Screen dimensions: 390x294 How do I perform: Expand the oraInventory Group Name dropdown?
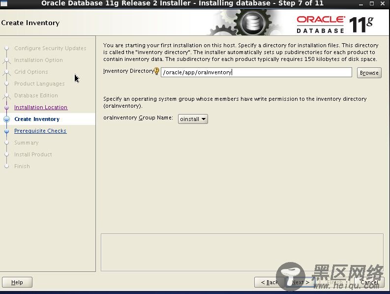click(x=193, y=119)
